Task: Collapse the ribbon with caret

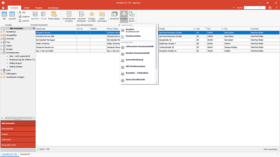Action: 234,8
